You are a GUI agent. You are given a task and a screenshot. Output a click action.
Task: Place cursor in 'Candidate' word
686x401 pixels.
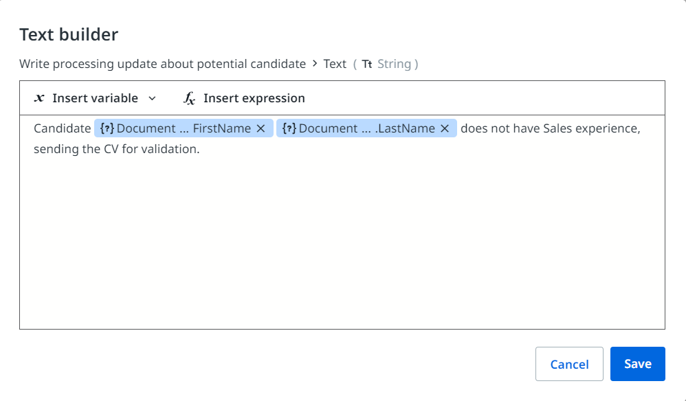pos(62,128)
